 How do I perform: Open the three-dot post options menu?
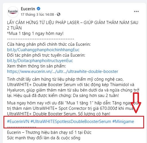click(x=136, y=11)
